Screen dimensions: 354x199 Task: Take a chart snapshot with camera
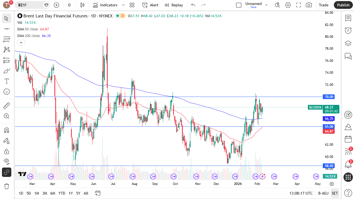[x=309, y=5]
